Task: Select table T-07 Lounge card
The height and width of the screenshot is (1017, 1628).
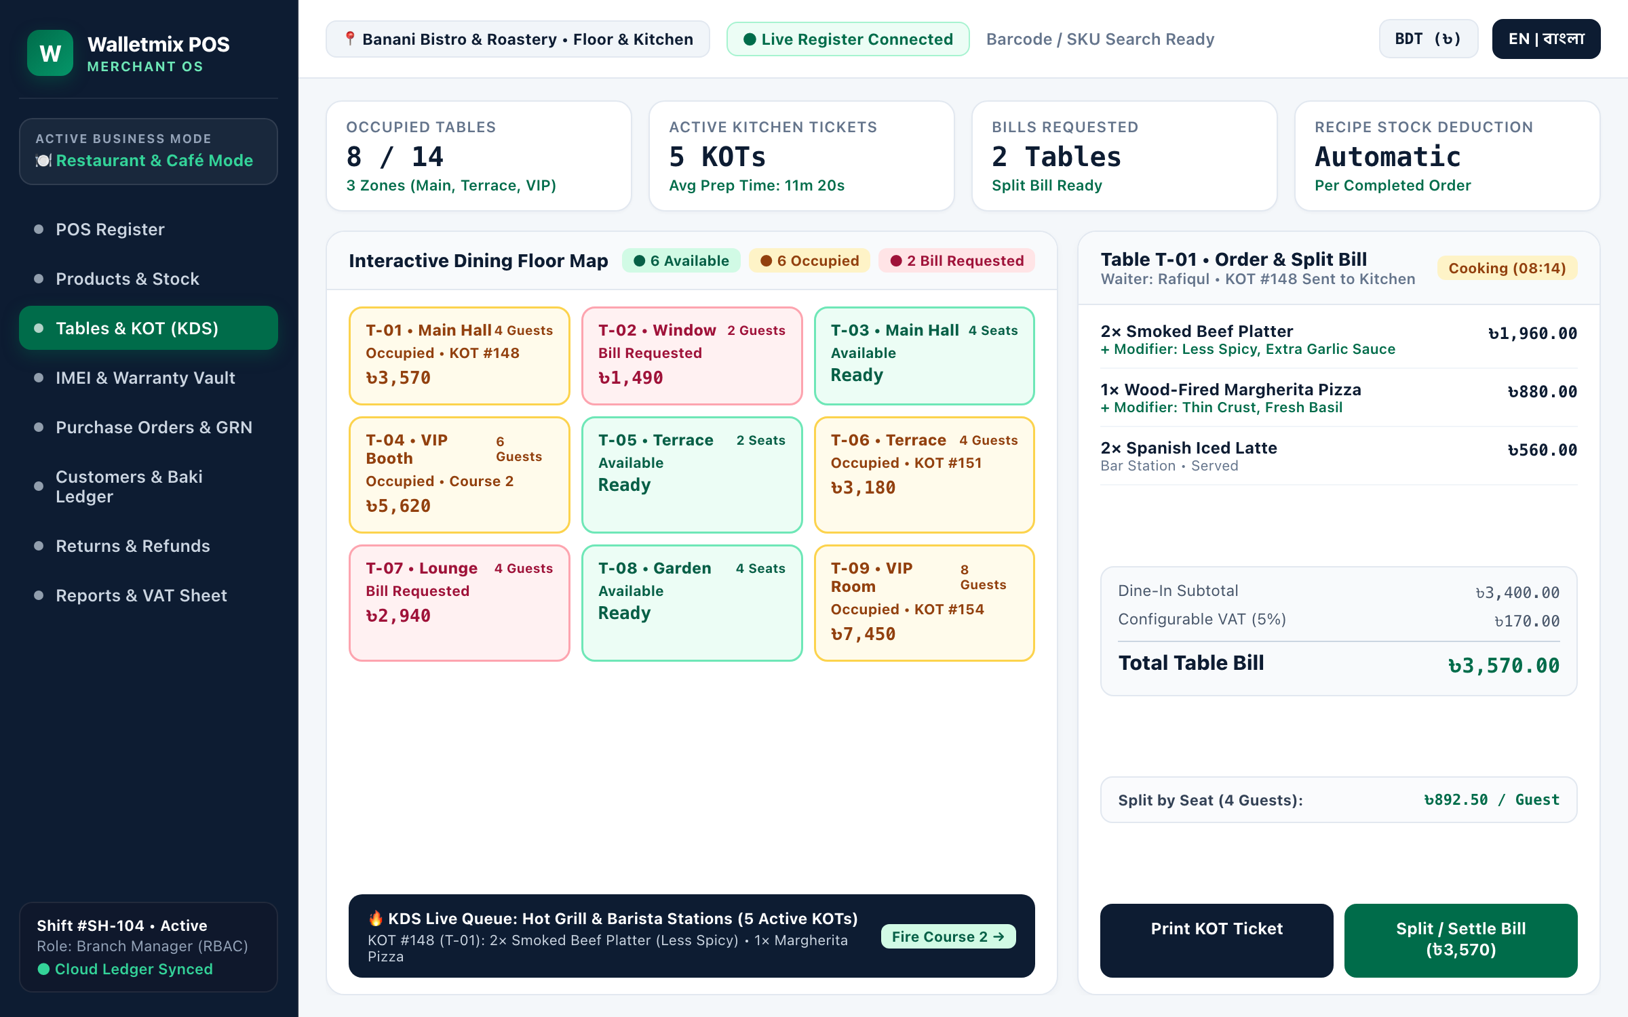Action: click(x=459, y=603)
